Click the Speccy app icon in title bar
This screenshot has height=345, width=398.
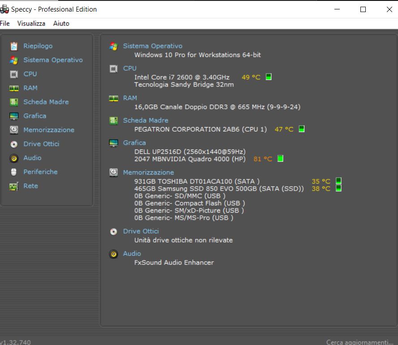[x=4, y=9]
